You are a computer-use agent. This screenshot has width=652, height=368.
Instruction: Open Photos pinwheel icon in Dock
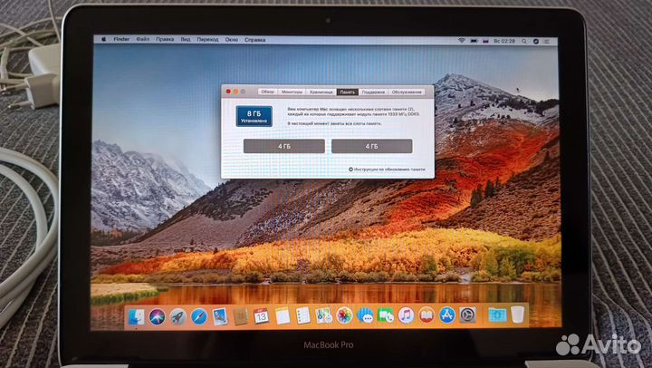click(x=344, y=315)
